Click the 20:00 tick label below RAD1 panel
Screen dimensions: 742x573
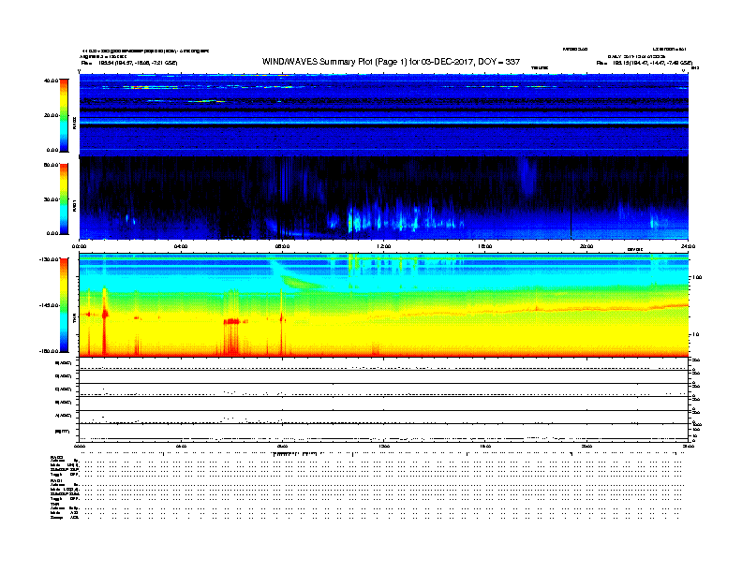pos(586,246)
